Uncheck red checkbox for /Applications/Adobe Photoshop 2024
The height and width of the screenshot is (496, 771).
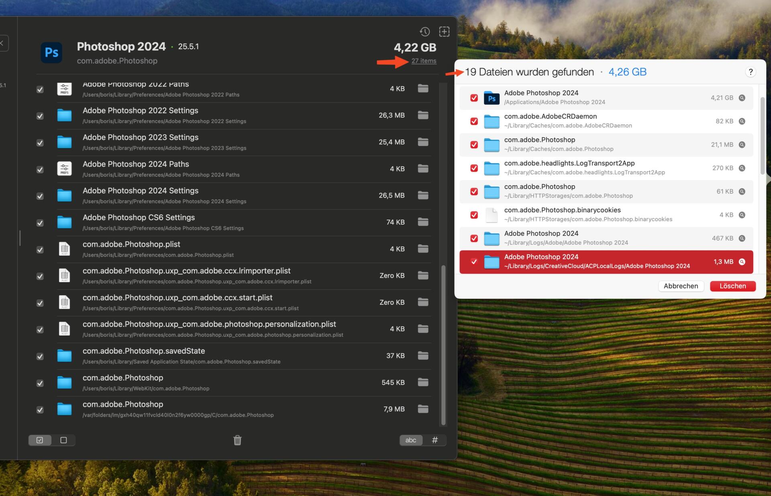pos(474,98)
